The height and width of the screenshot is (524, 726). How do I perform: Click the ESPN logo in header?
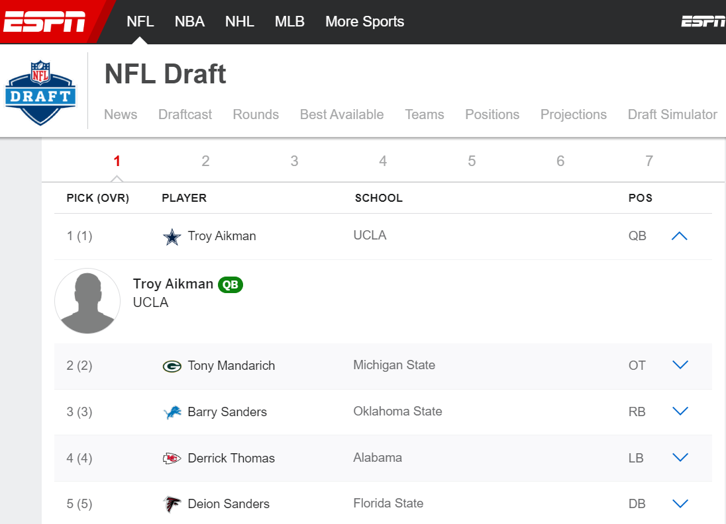point(45,21)
